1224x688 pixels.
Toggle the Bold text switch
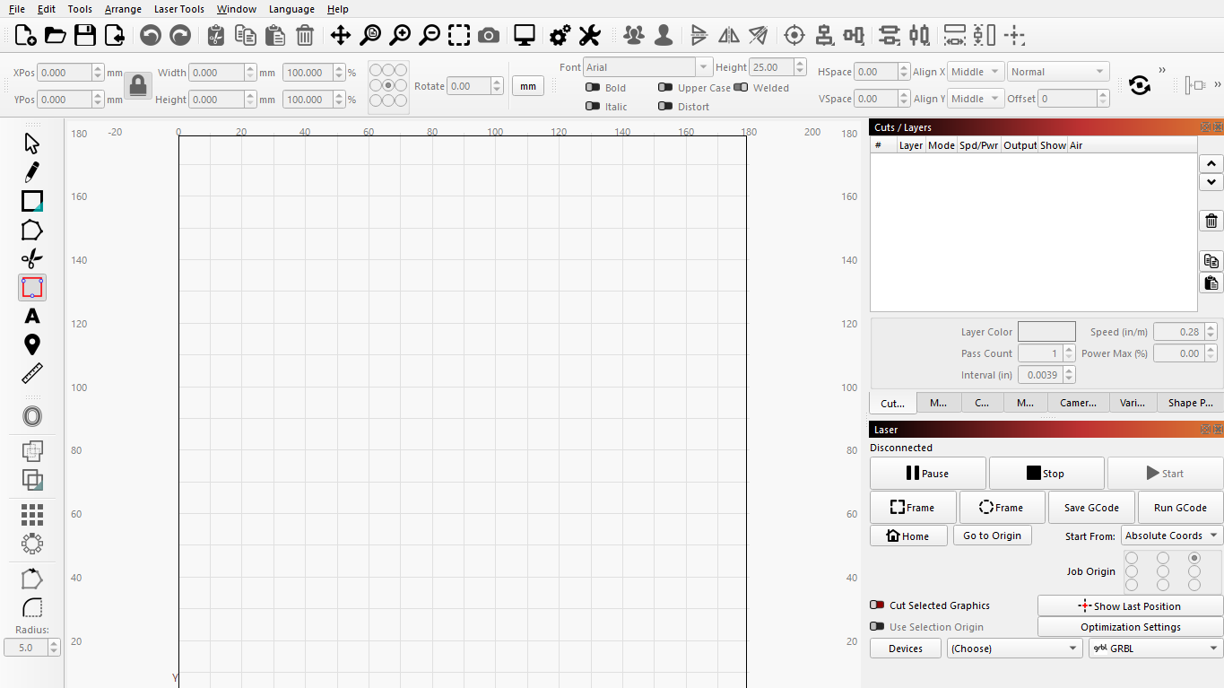593,88
